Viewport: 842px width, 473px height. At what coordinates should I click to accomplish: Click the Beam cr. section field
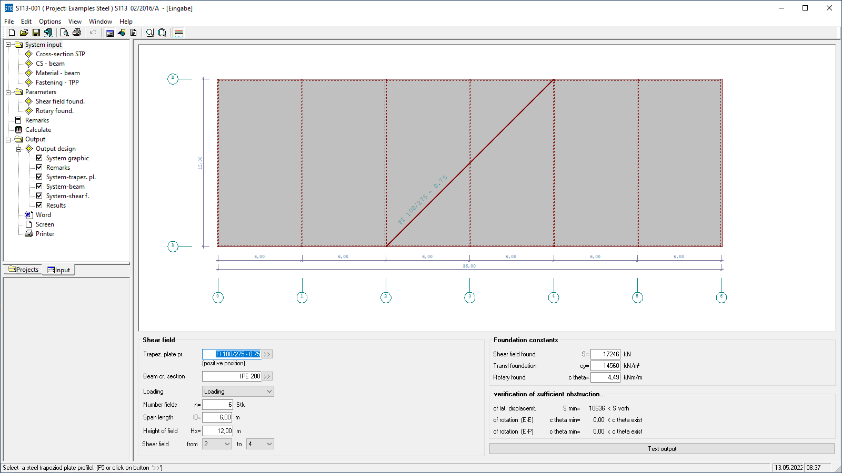point(232,376)
